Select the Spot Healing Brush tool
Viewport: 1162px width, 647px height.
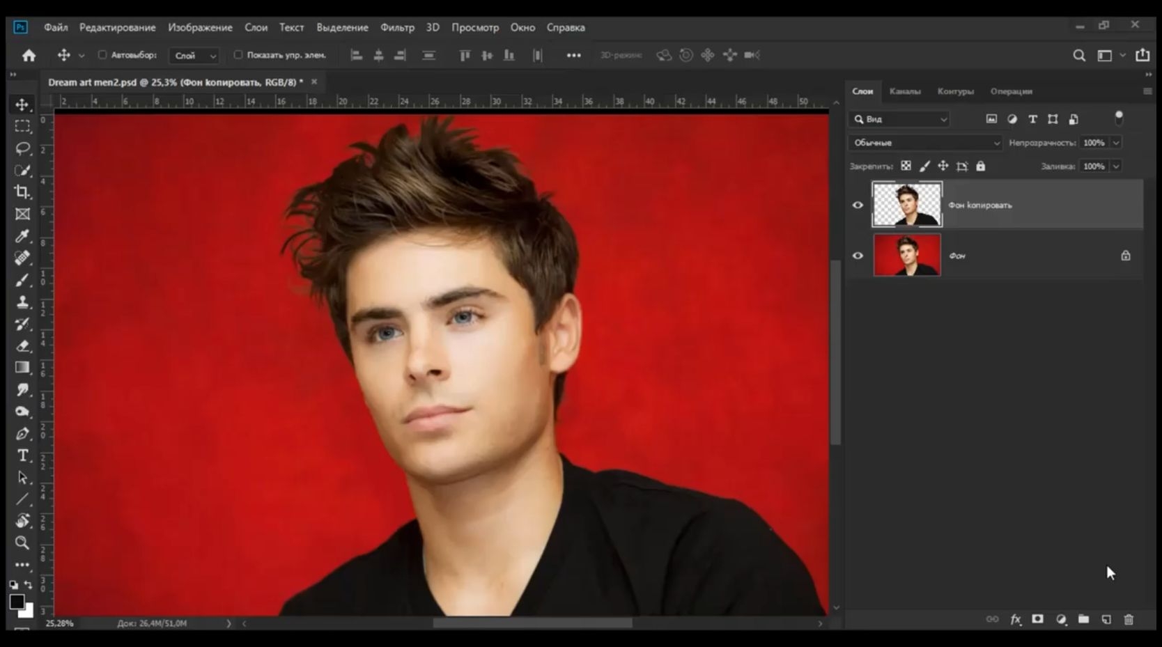click(22, 258)
